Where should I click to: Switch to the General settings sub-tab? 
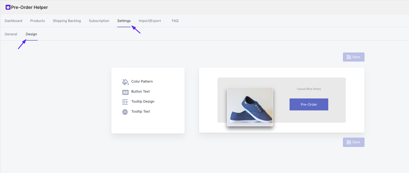11,34
